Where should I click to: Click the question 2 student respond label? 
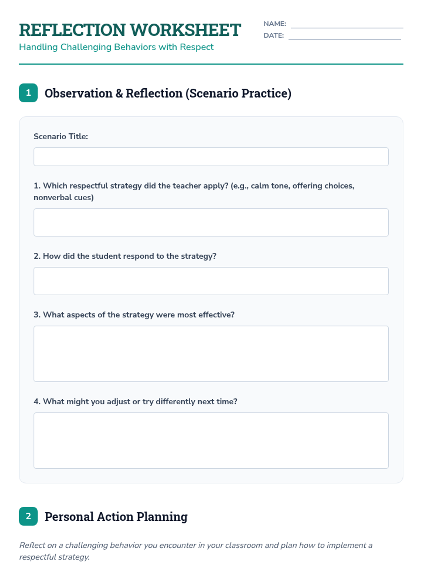pyautogui.click(x=125, y=256)
